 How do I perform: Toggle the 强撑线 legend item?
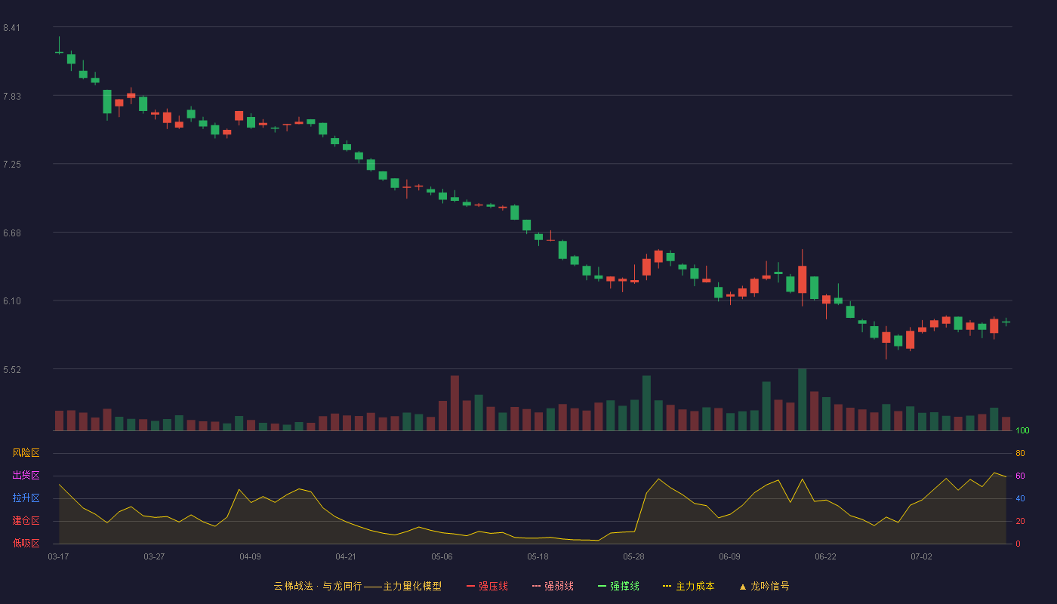(x=618, y=586)
